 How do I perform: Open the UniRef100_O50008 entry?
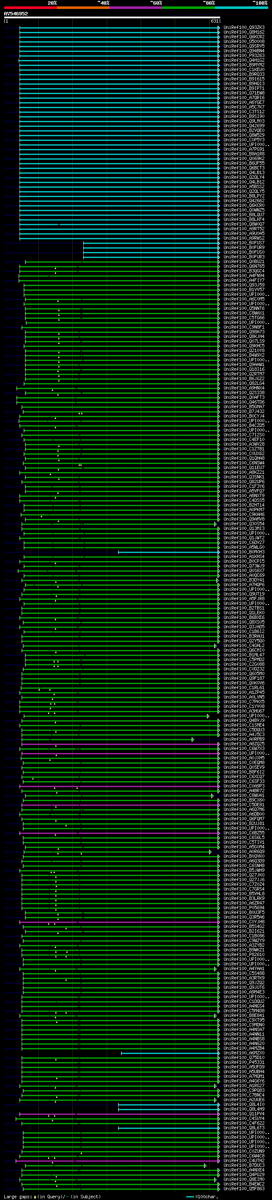[x=244, y=41]
